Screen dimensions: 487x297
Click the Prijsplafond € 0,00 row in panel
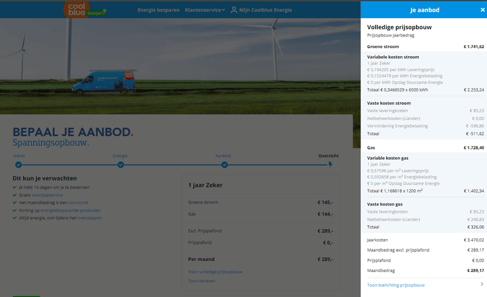pos(425,260)
